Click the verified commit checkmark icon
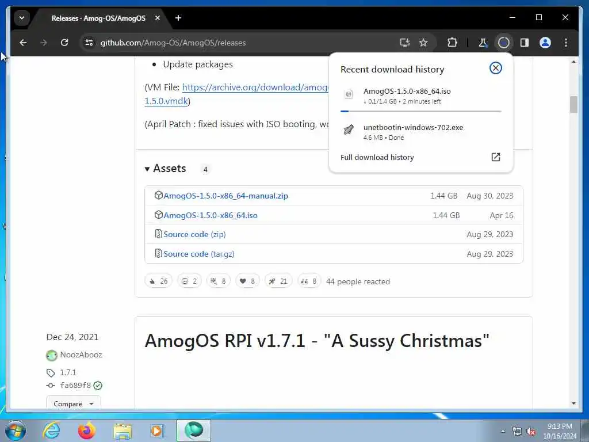 pos(98,386)
